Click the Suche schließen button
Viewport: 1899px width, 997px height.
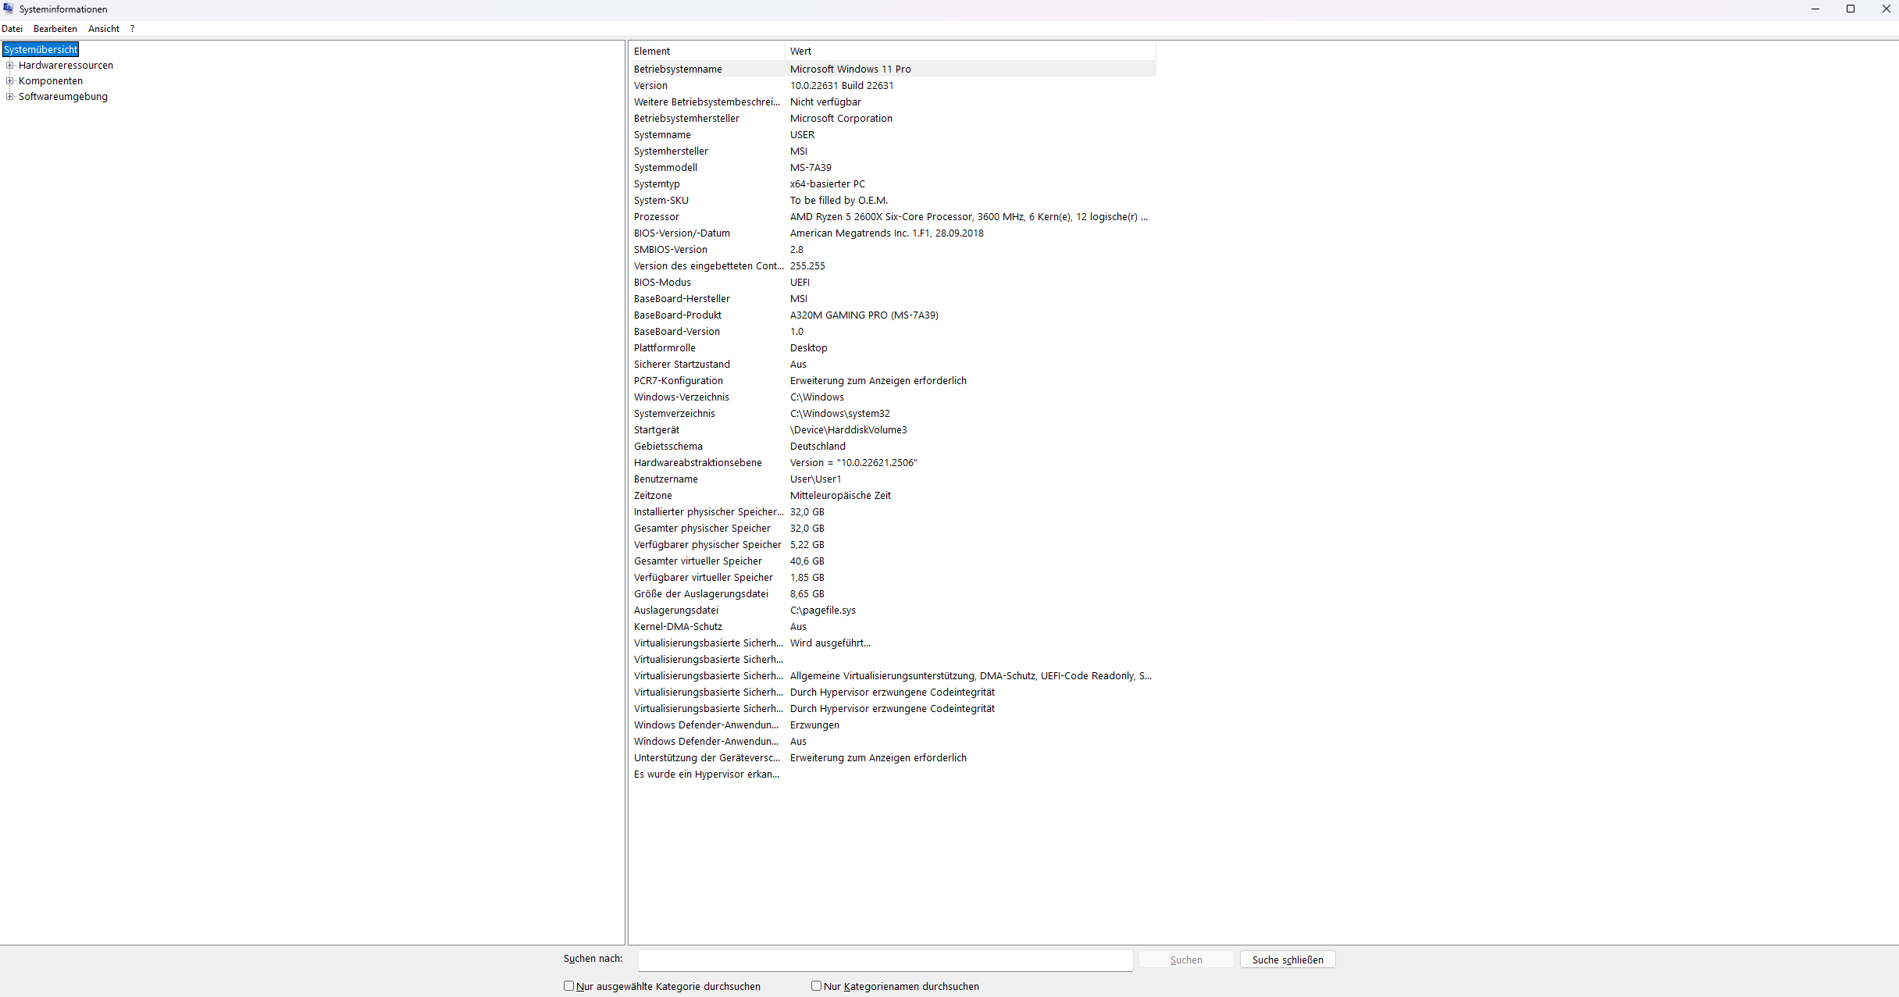point(1287,960)
